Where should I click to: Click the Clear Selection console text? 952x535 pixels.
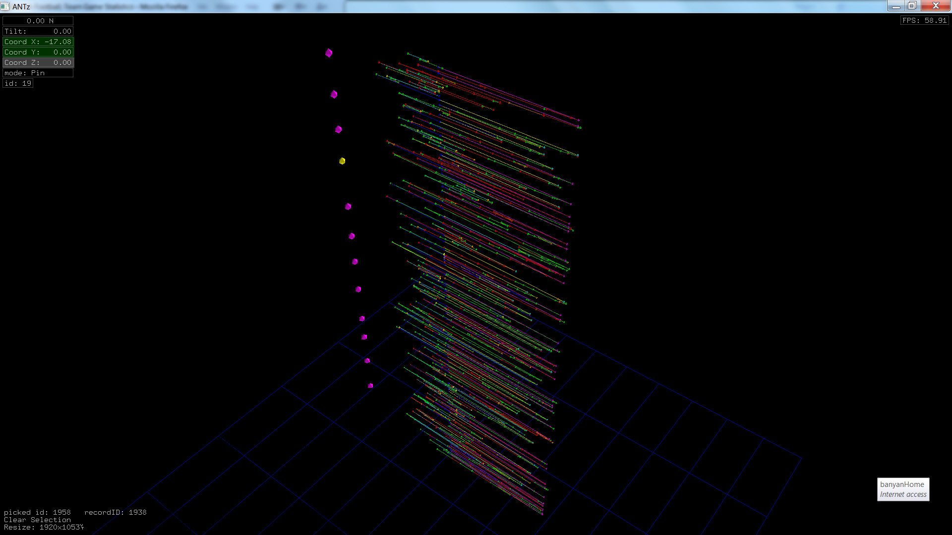[37, 520]
